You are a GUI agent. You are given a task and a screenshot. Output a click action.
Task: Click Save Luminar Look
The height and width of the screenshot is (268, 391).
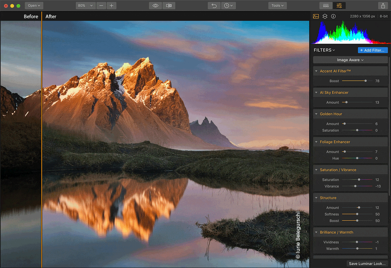pyautogui.click(x=367, y=264)
